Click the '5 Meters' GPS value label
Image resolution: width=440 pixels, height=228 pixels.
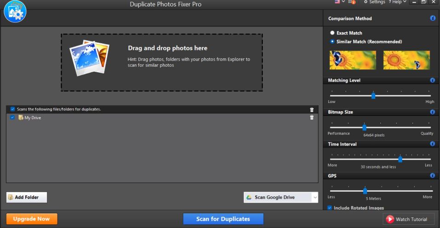(x=373, y=199)
